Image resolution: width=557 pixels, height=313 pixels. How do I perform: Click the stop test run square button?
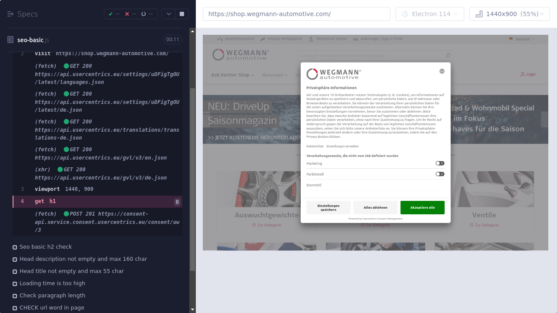(182, 14)
